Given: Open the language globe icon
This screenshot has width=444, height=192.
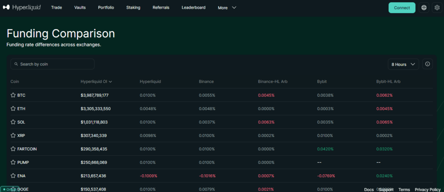Looking at the screenshot, I should click(424, 8).
